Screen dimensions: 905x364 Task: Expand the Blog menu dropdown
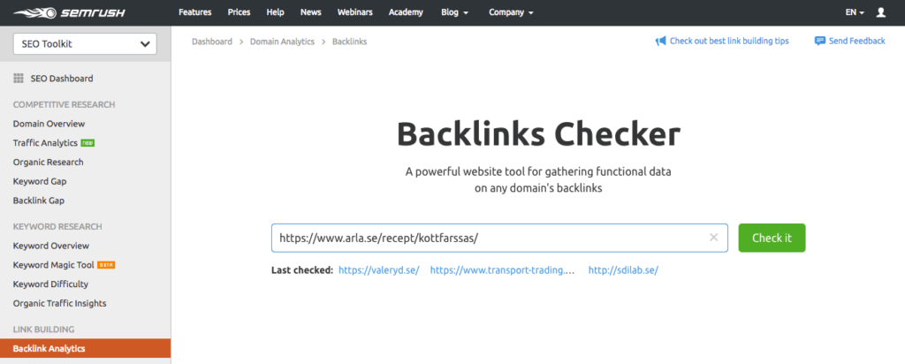pos(456,13)
